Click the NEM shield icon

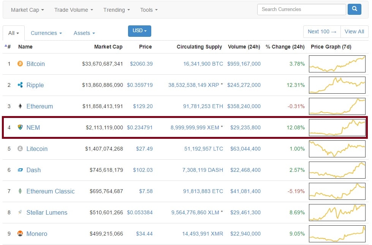(x=20, y=127)
